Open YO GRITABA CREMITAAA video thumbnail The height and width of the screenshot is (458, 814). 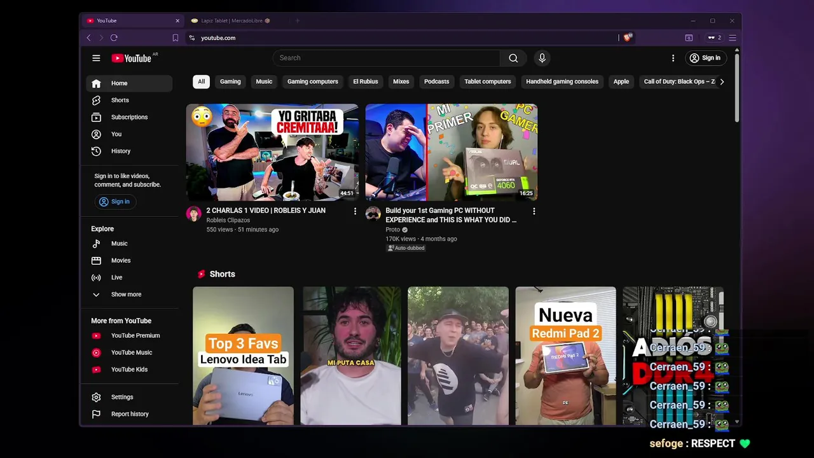tap(272, 152)
